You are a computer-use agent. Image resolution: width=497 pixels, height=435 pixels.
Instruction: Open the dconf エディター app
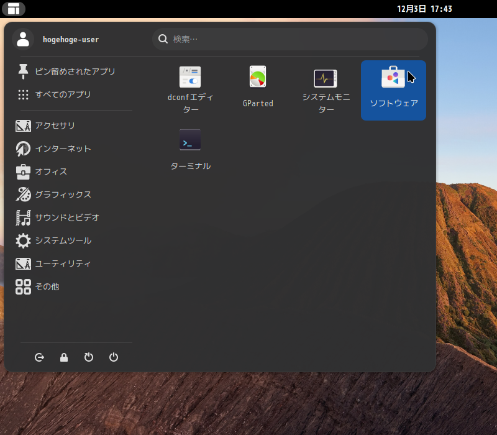click(190, 89)
